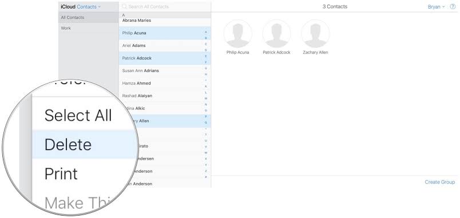This screenshot has height=218, width=460.
Task: Select Philip Acuna's avatar thumbnail
Action: 237,34
